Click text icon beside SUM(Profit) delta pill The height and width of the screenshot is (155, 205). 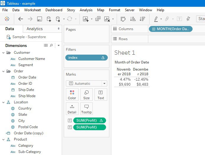(x=70, y=120)
